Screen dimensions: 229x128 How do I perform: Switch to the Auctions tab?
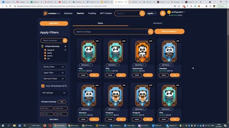pos(157,23)
